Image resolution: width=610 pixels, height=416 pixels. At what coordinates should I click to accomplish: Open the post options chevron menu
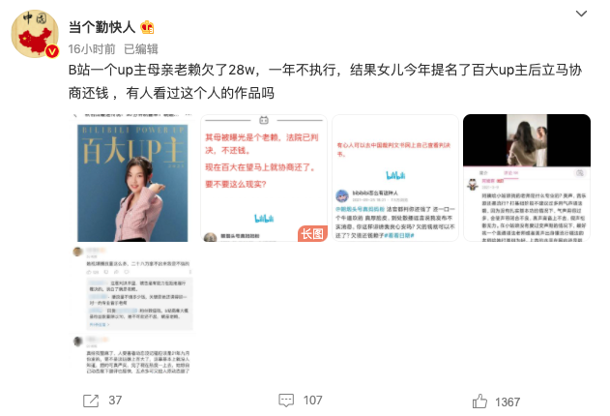pyautogui.click(x=581, y=14)
